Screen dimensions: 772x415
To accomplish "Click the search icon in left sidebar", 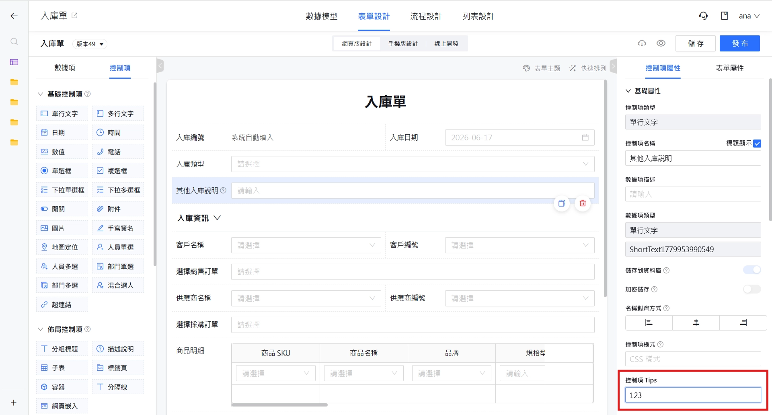I will click(14, 41).
